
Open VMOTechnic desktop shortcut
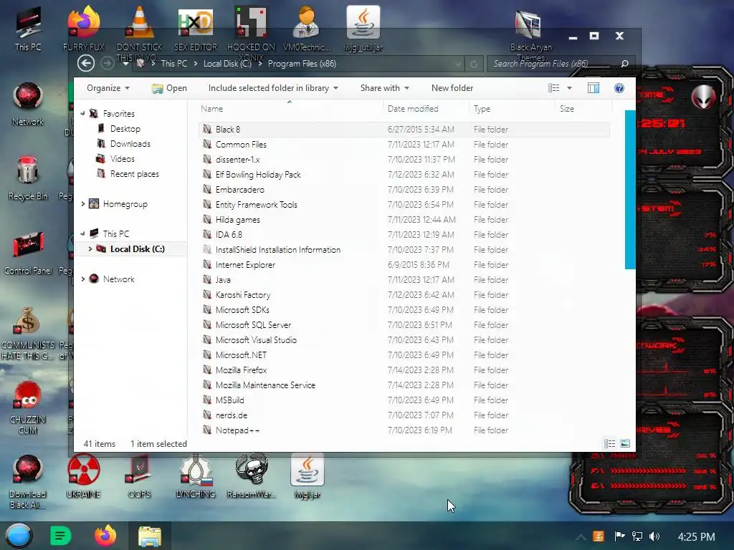pos(307,29)
